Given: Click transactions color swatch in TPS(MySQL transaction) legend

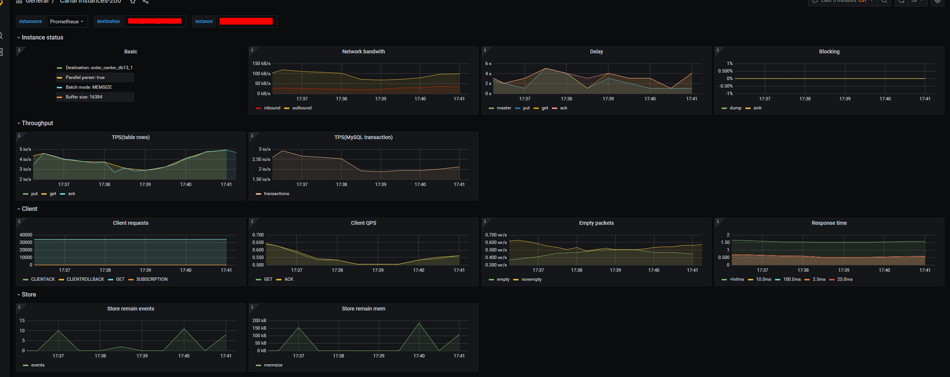Looking at the screenshot, I should coord(258,194).
